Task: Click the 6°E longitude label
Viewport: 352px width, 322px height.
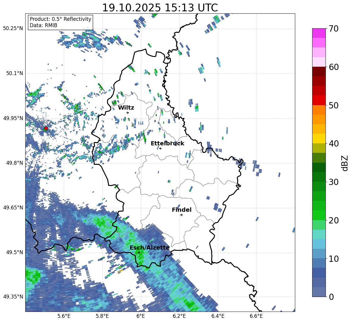Action: click(141, 316)
